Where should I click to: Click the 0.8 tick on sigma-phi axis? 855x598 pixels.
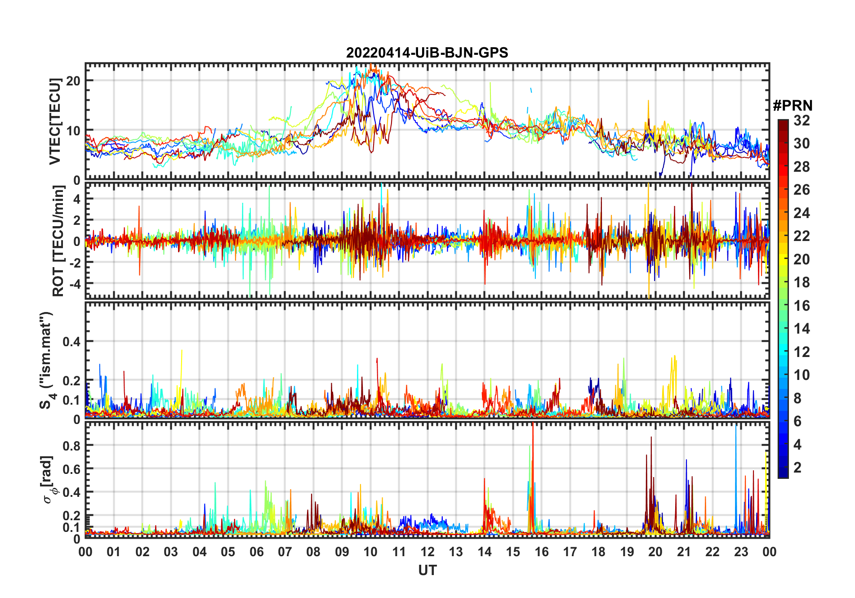(x=72, y=446)
